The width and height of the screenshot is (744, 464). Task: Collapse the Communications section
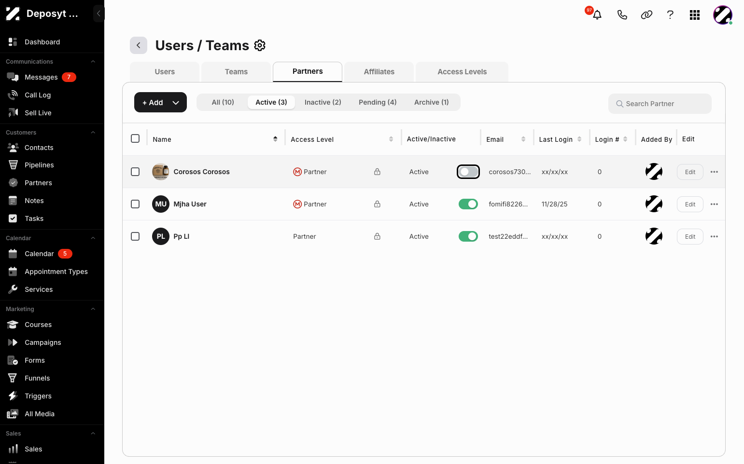click(93, 62)
